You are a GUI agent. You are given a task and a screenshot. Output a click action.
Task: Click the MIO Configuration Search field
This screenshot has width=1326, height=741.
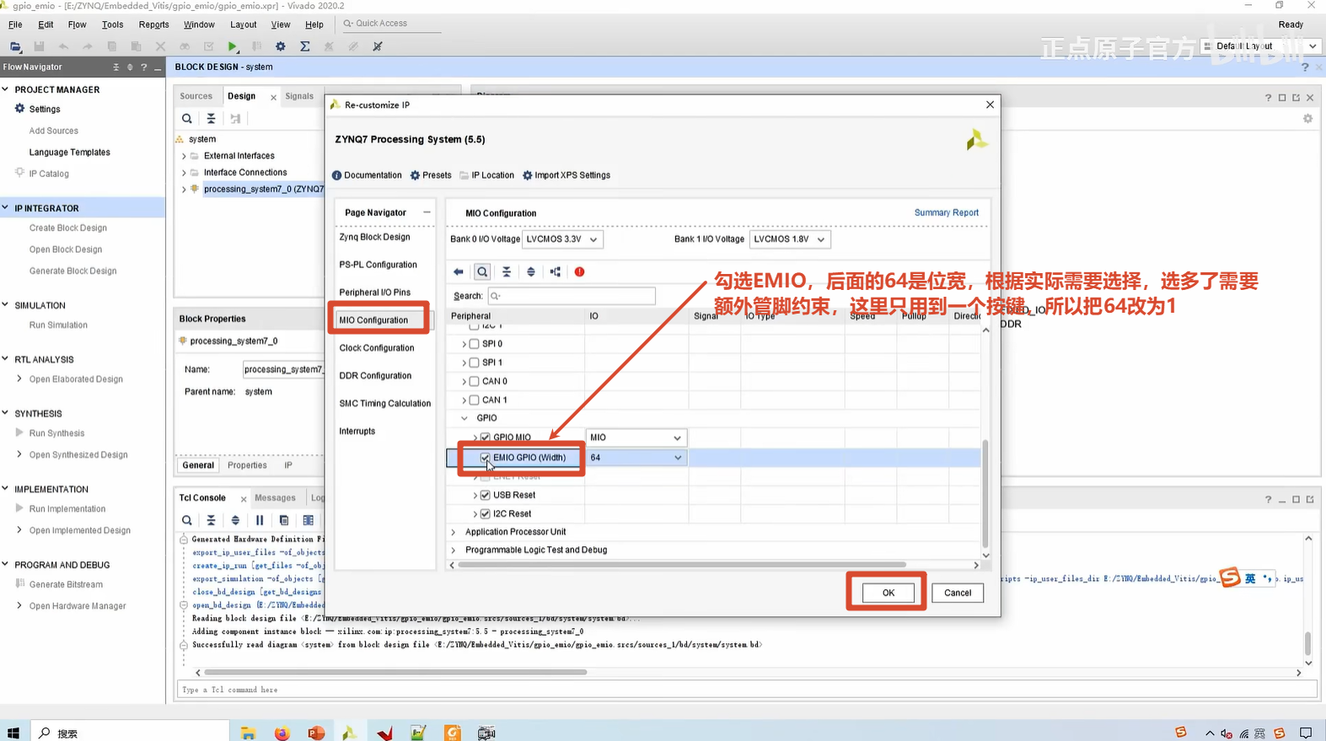572,296
